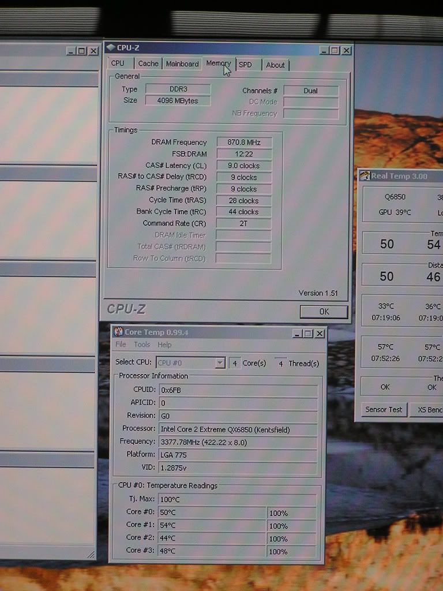Click the memory Size field 4096 MBytes
This screenshot has height=591, width=443.
click(x=178, y=100)
